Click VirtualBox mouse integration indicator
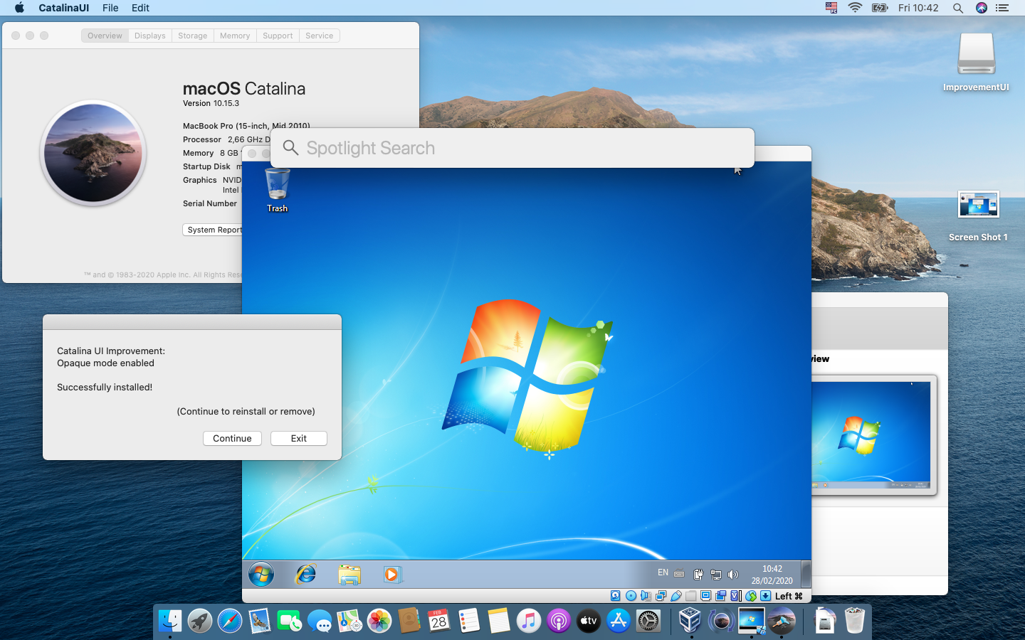1025x640 pixels. point(752,596)
